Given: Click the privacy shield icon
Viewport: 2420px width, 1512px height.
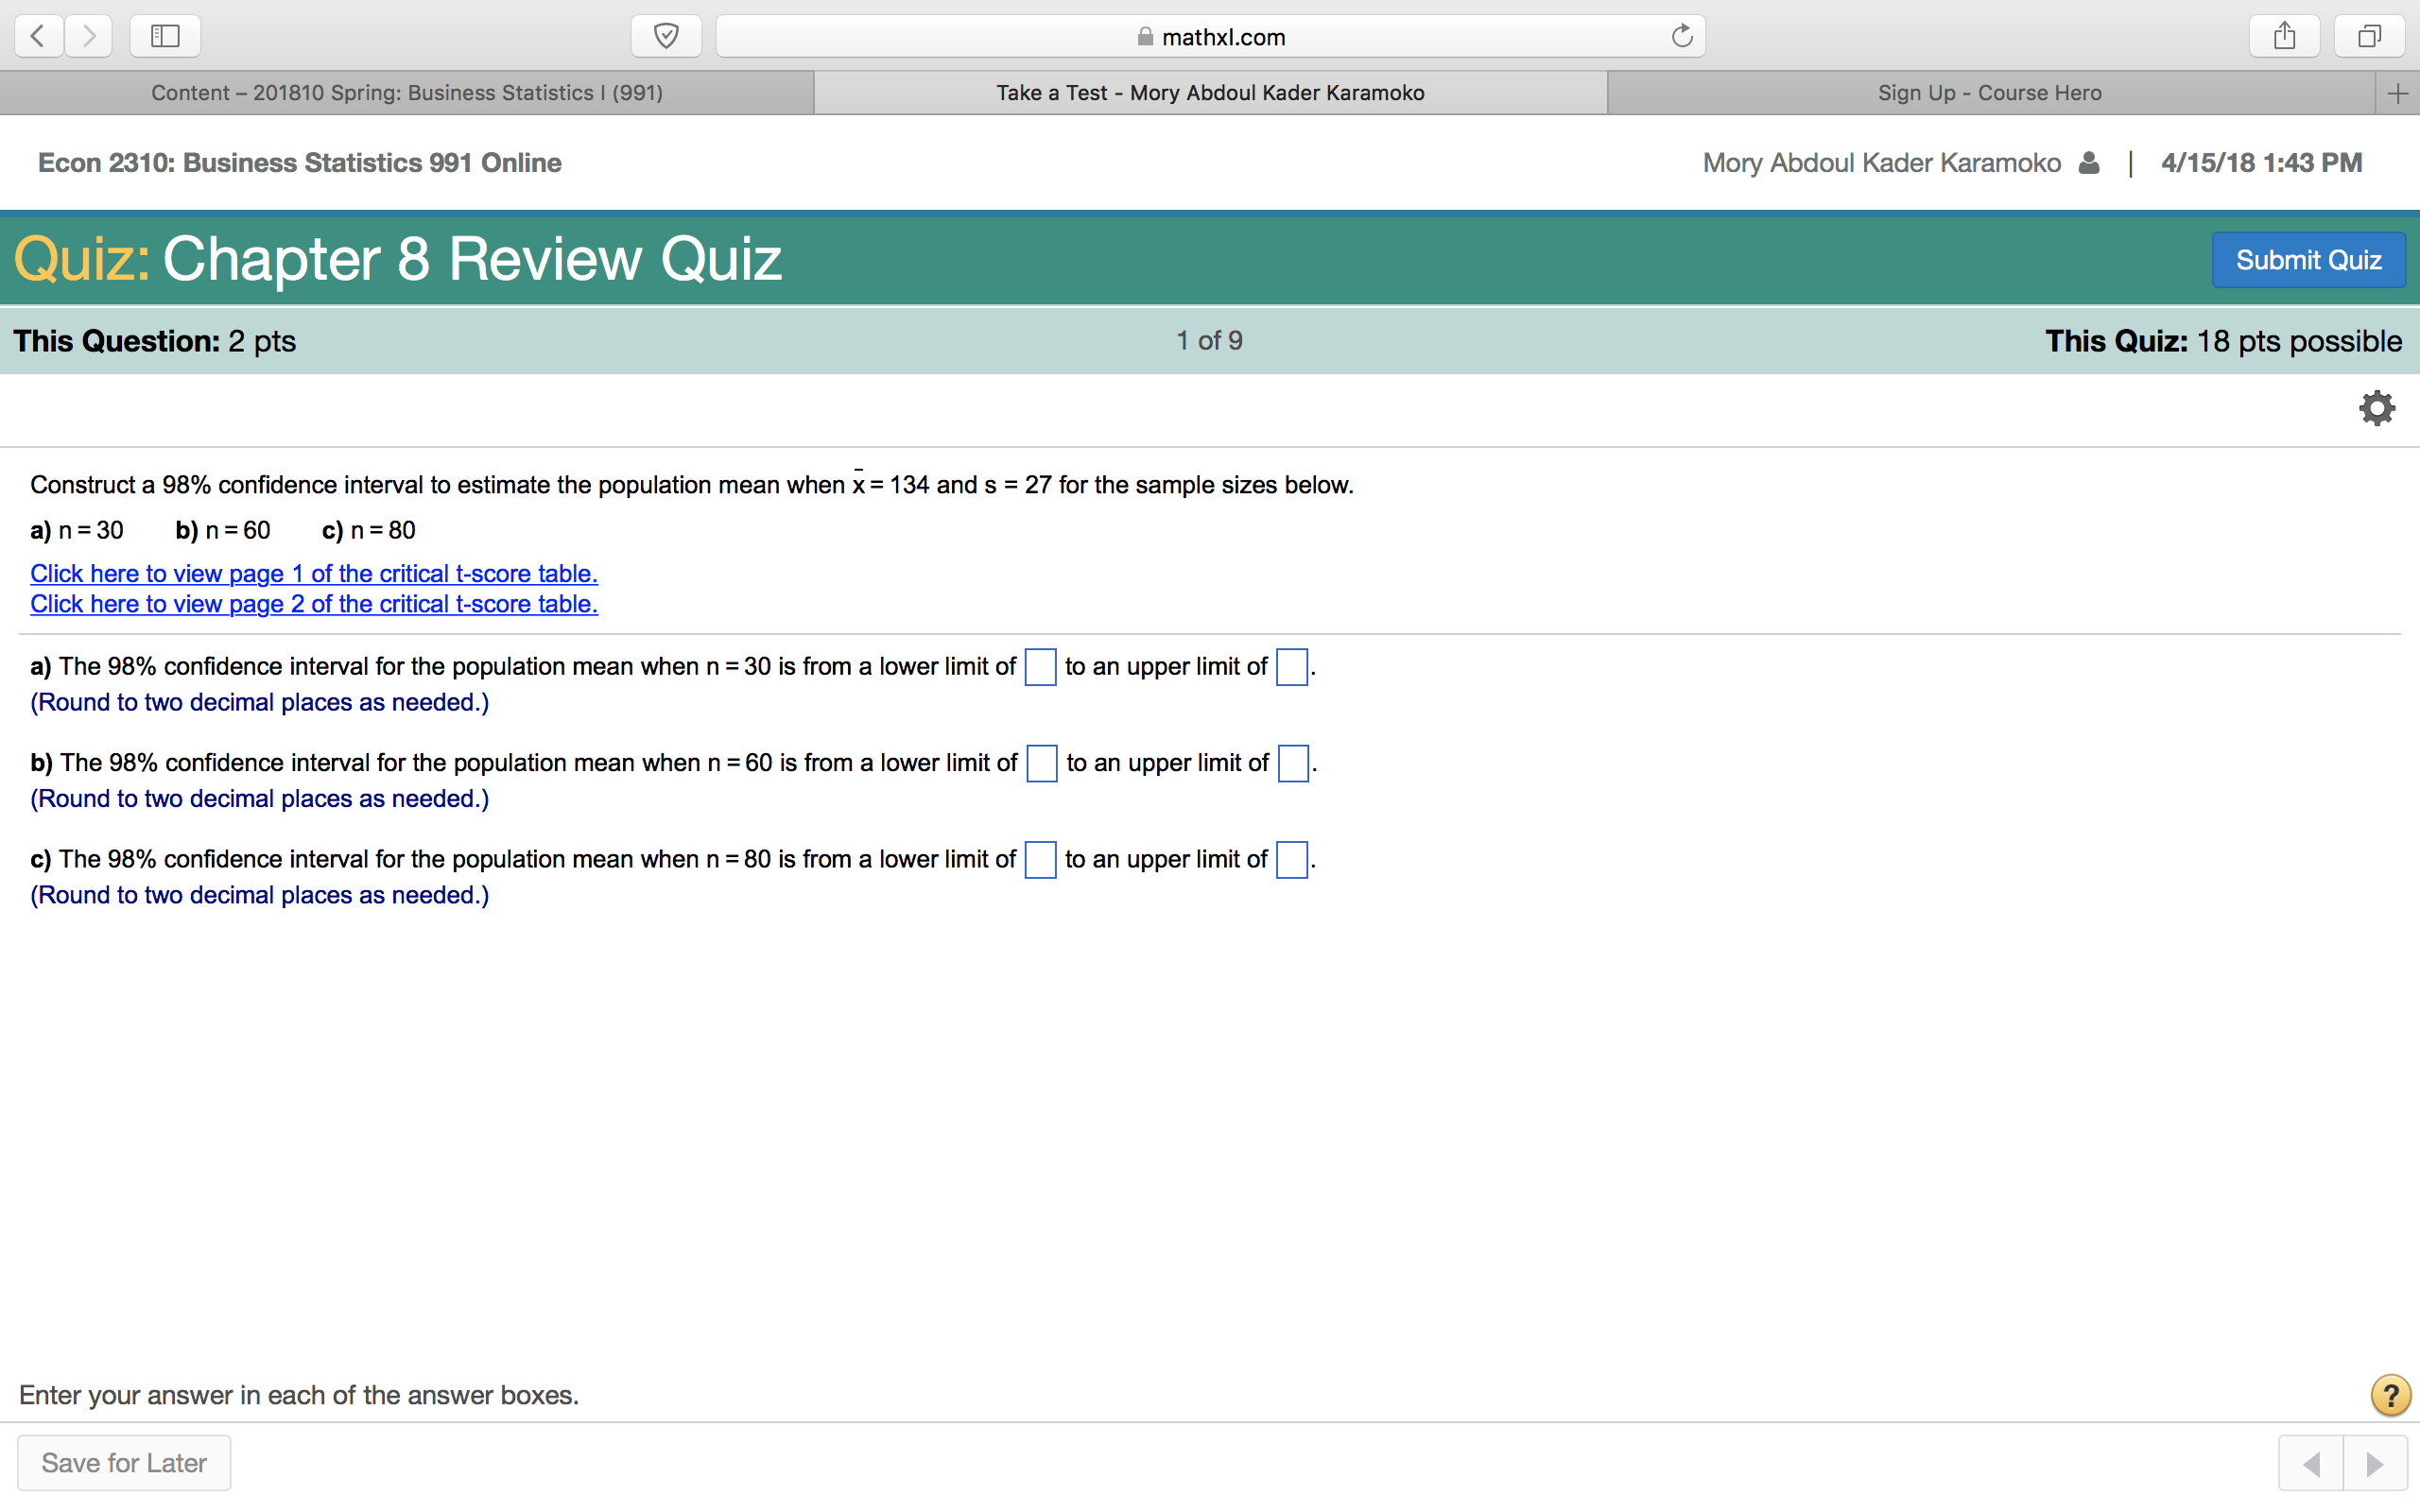Looking at the screenshot, I should point(666,37).
